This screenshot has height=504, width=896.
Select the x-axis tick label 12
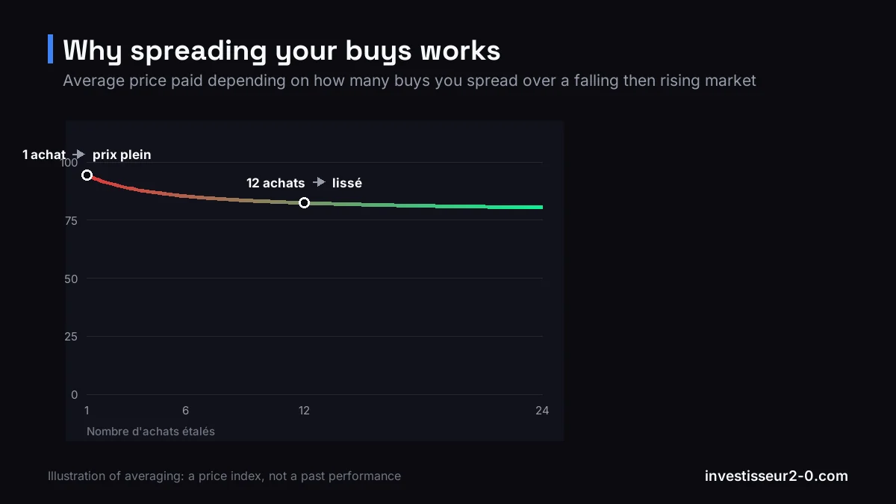304,410
